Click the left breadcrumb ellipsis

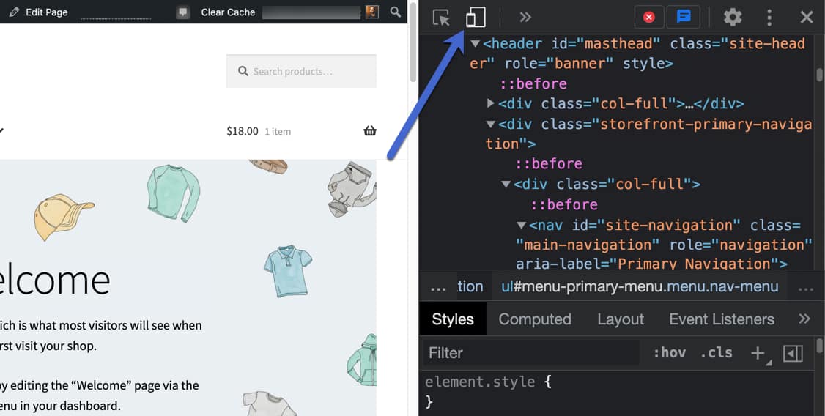click(438, 288)
